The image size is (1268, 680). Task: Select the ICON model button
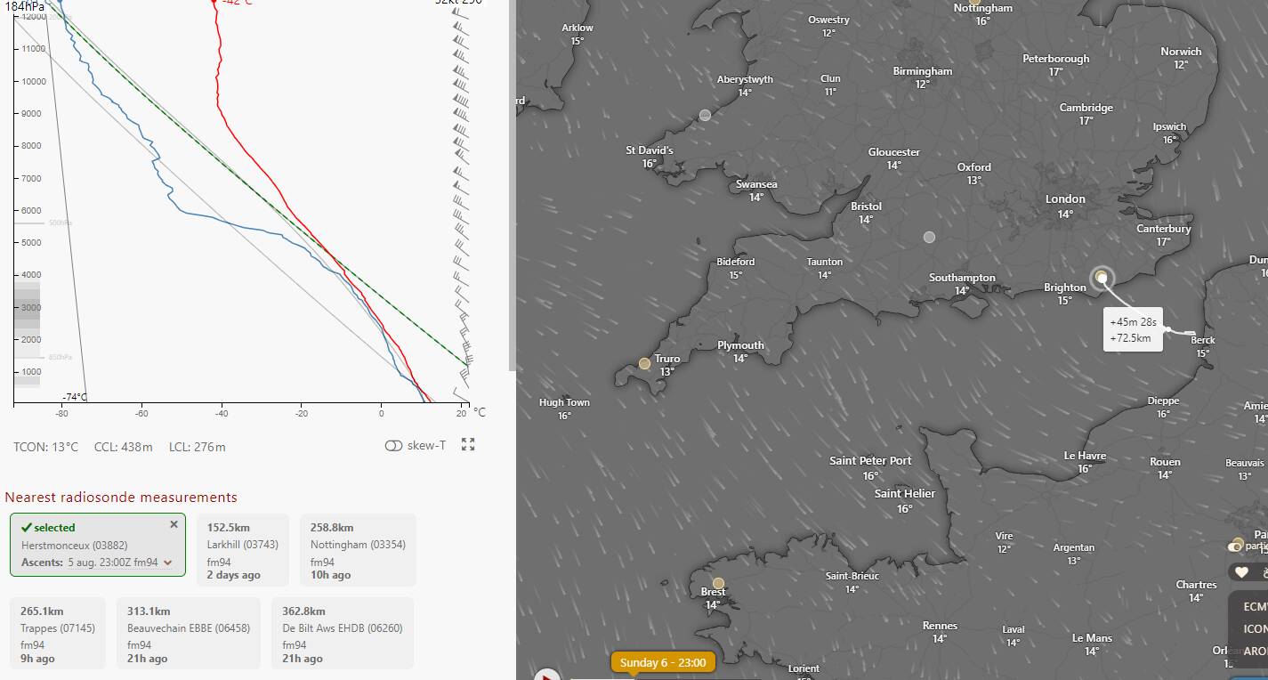[x=1255, y=628]
